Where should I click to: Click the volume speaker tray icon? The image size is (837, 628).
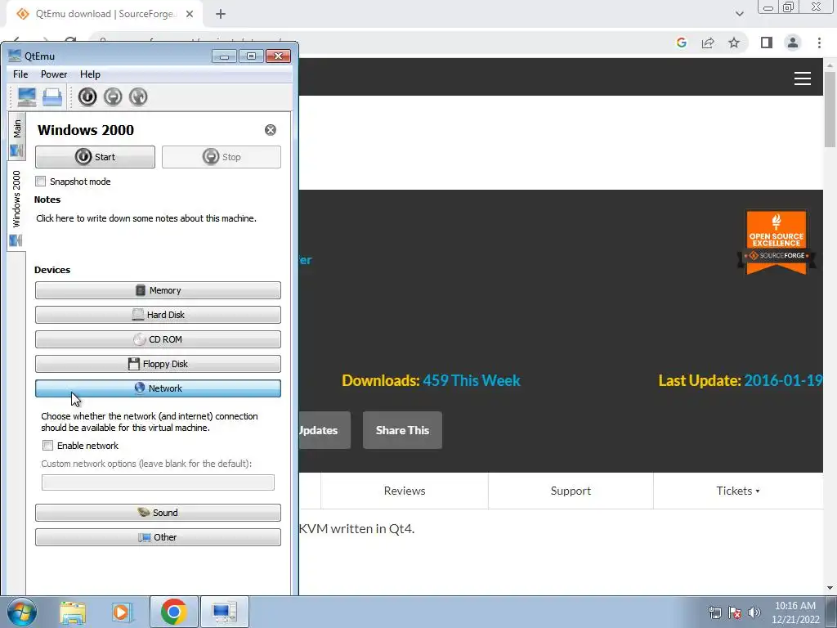pyautogui.click(x=754, y=613)
